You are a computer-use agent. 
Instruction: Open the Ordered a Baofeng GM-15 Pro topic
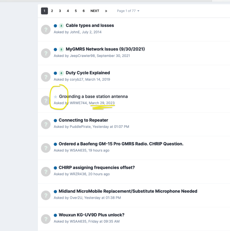pos(121,144)
